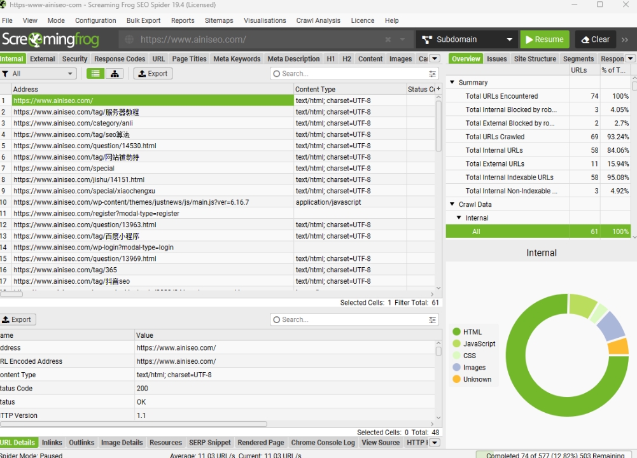Viewport: 637px width, 458px height.
Task: Open upper search filter options icon
Action: tap(432, 74)
